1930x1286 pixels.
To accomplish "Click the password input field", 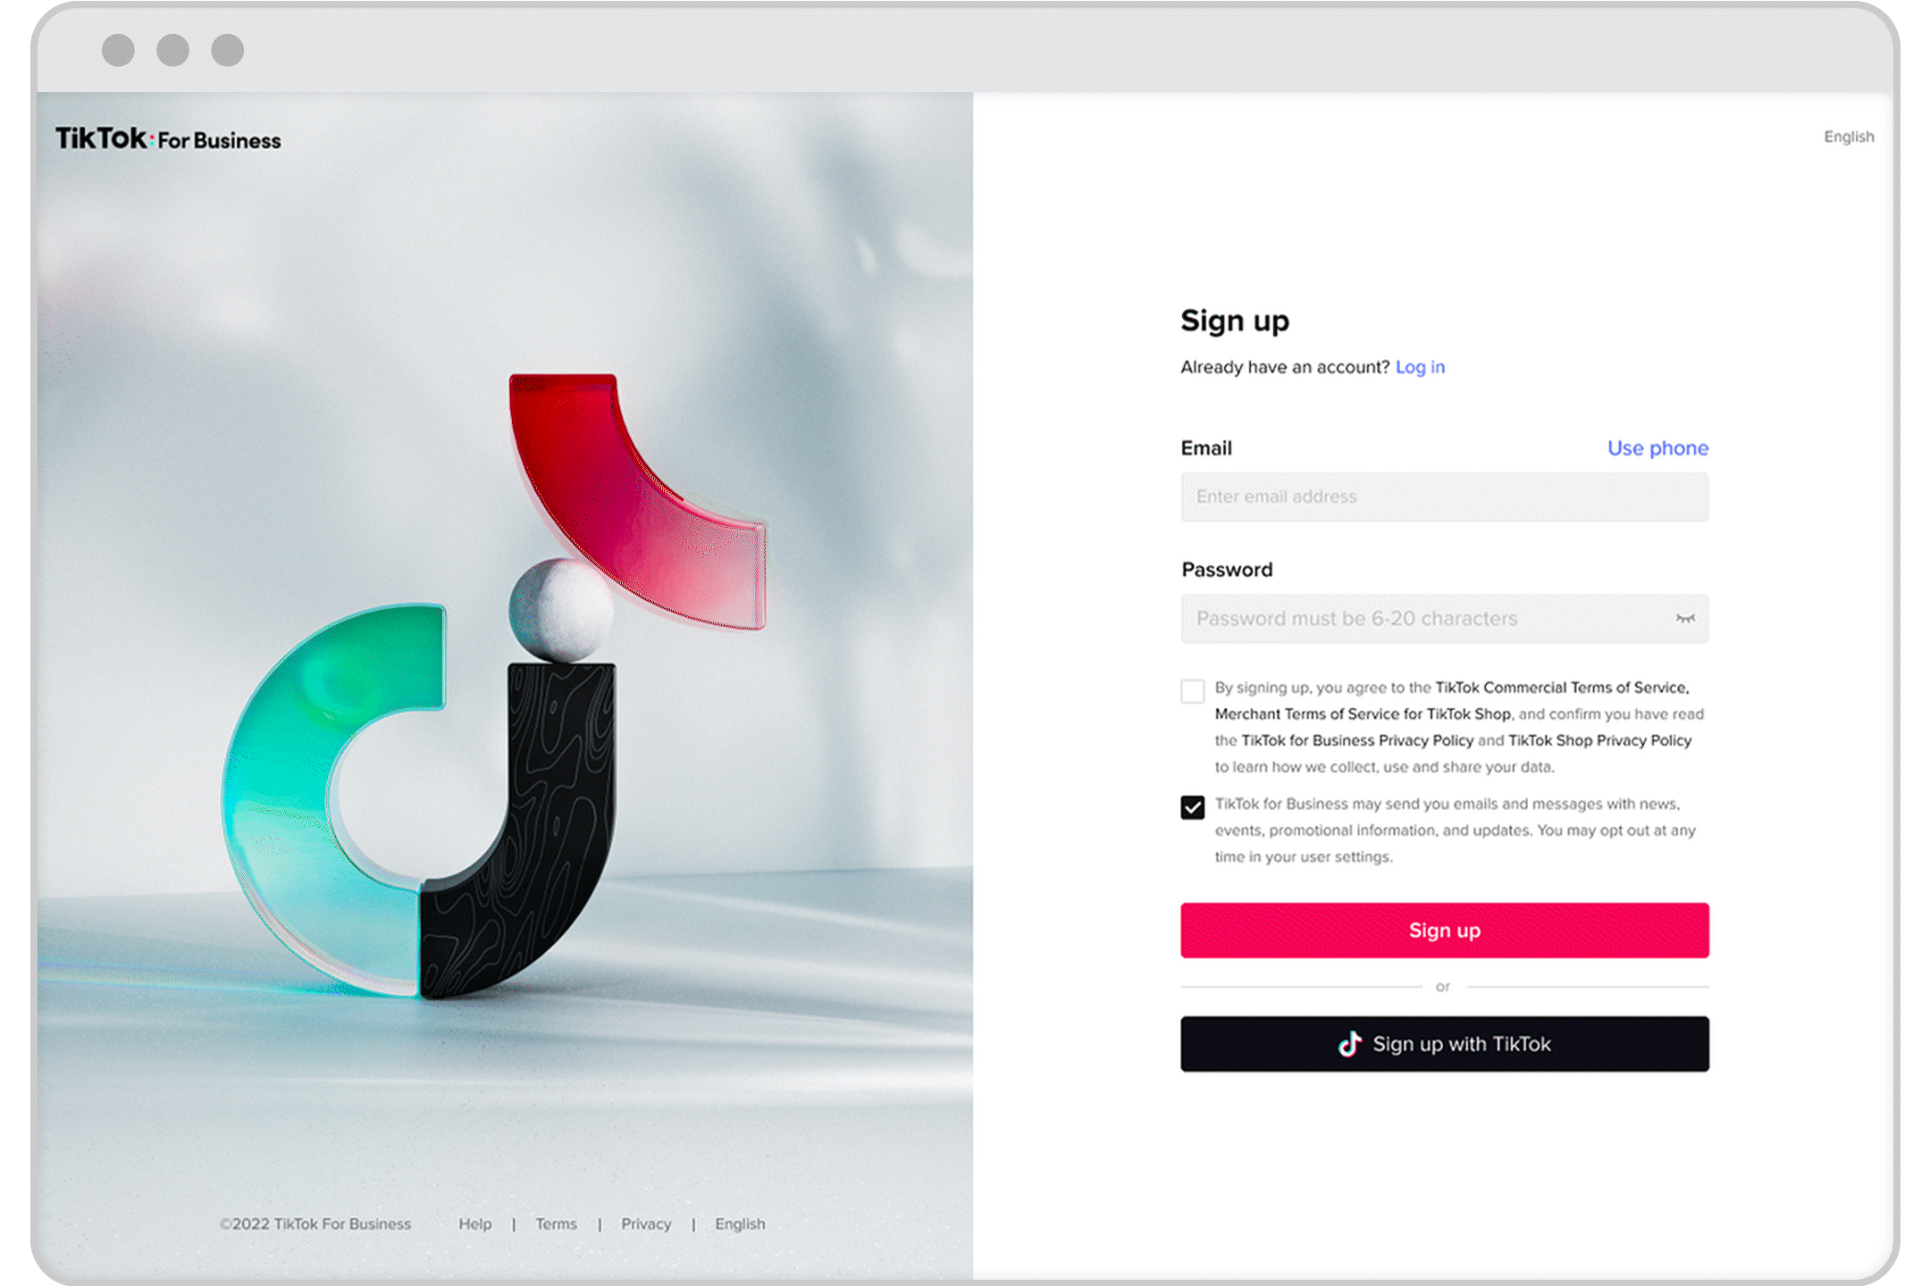I will click(1443, 619).
